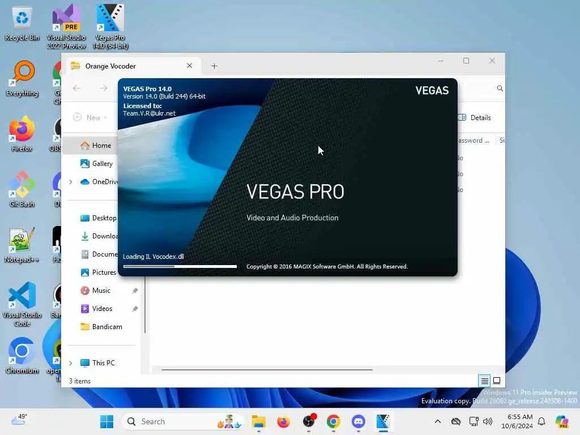Screen dimensions: 580x435
Task: Close the Orange Vocoder tab
Action: (189, 66)
